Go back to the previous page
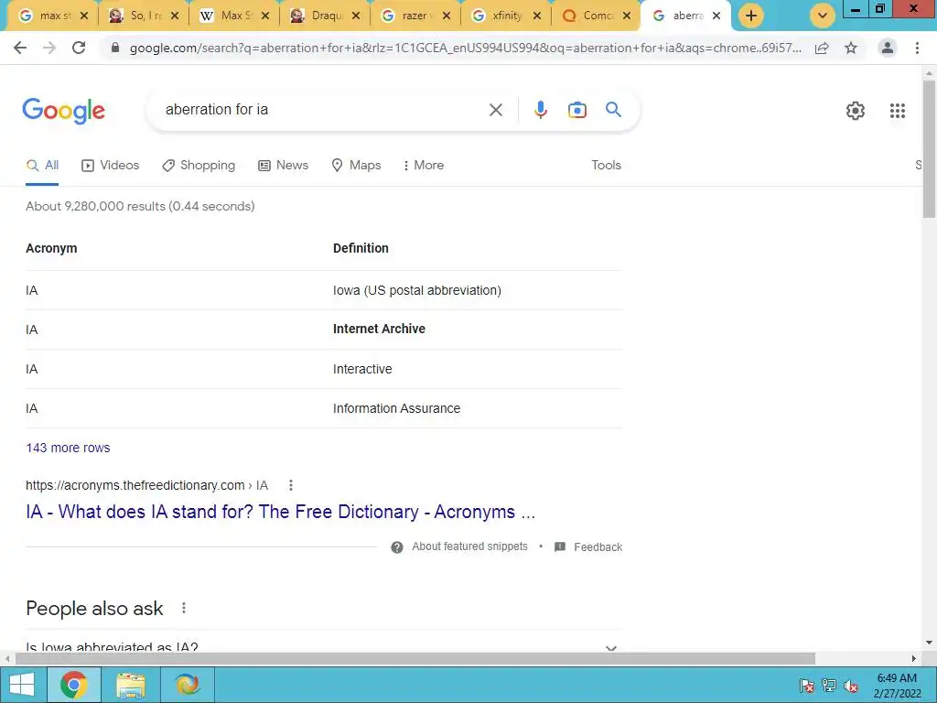The image size is (937, 703). [20, 48]
